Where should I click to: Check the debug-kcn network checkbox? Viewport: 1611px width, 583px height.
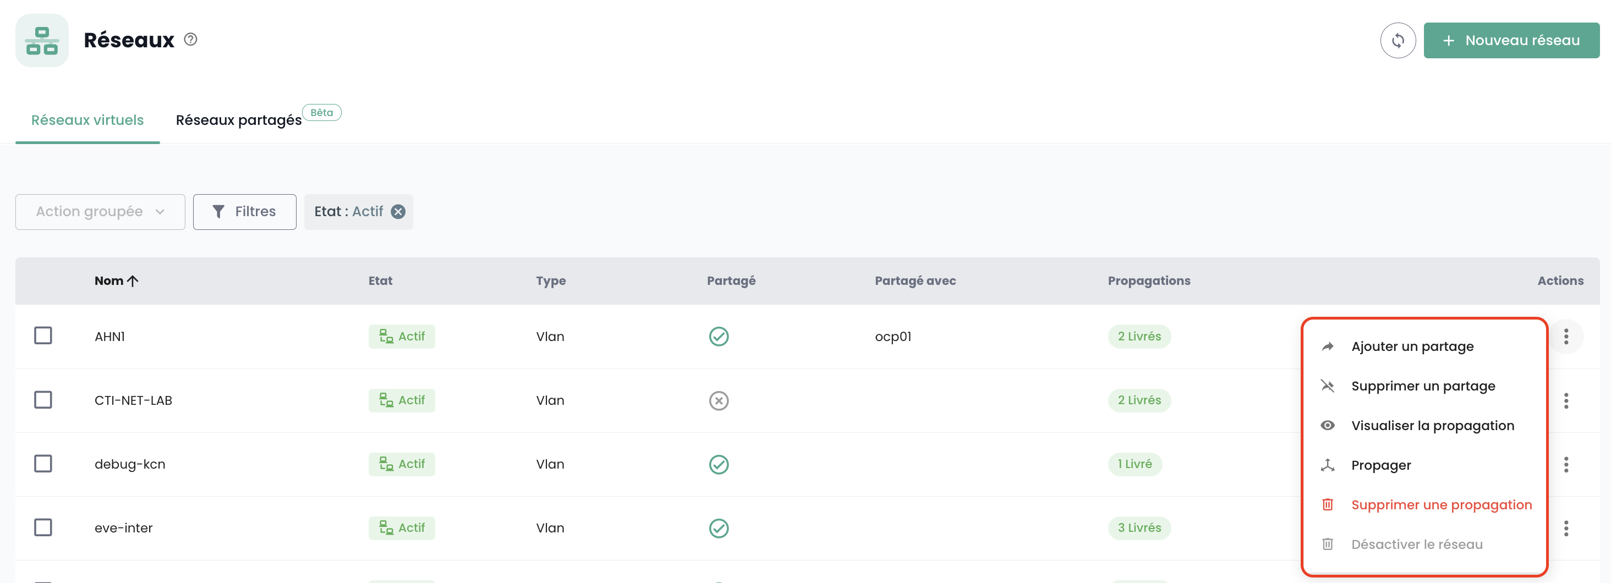click(x=43, y=464)
